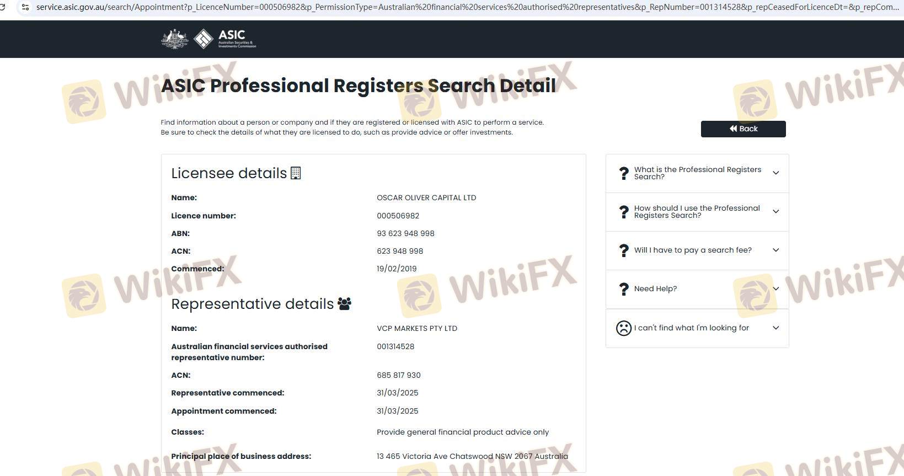The height and width of the screenshot is (476, 904).
Task: Click the ASIC Professional Registers Search Detail heading
Action: click(x=358, y=85)
